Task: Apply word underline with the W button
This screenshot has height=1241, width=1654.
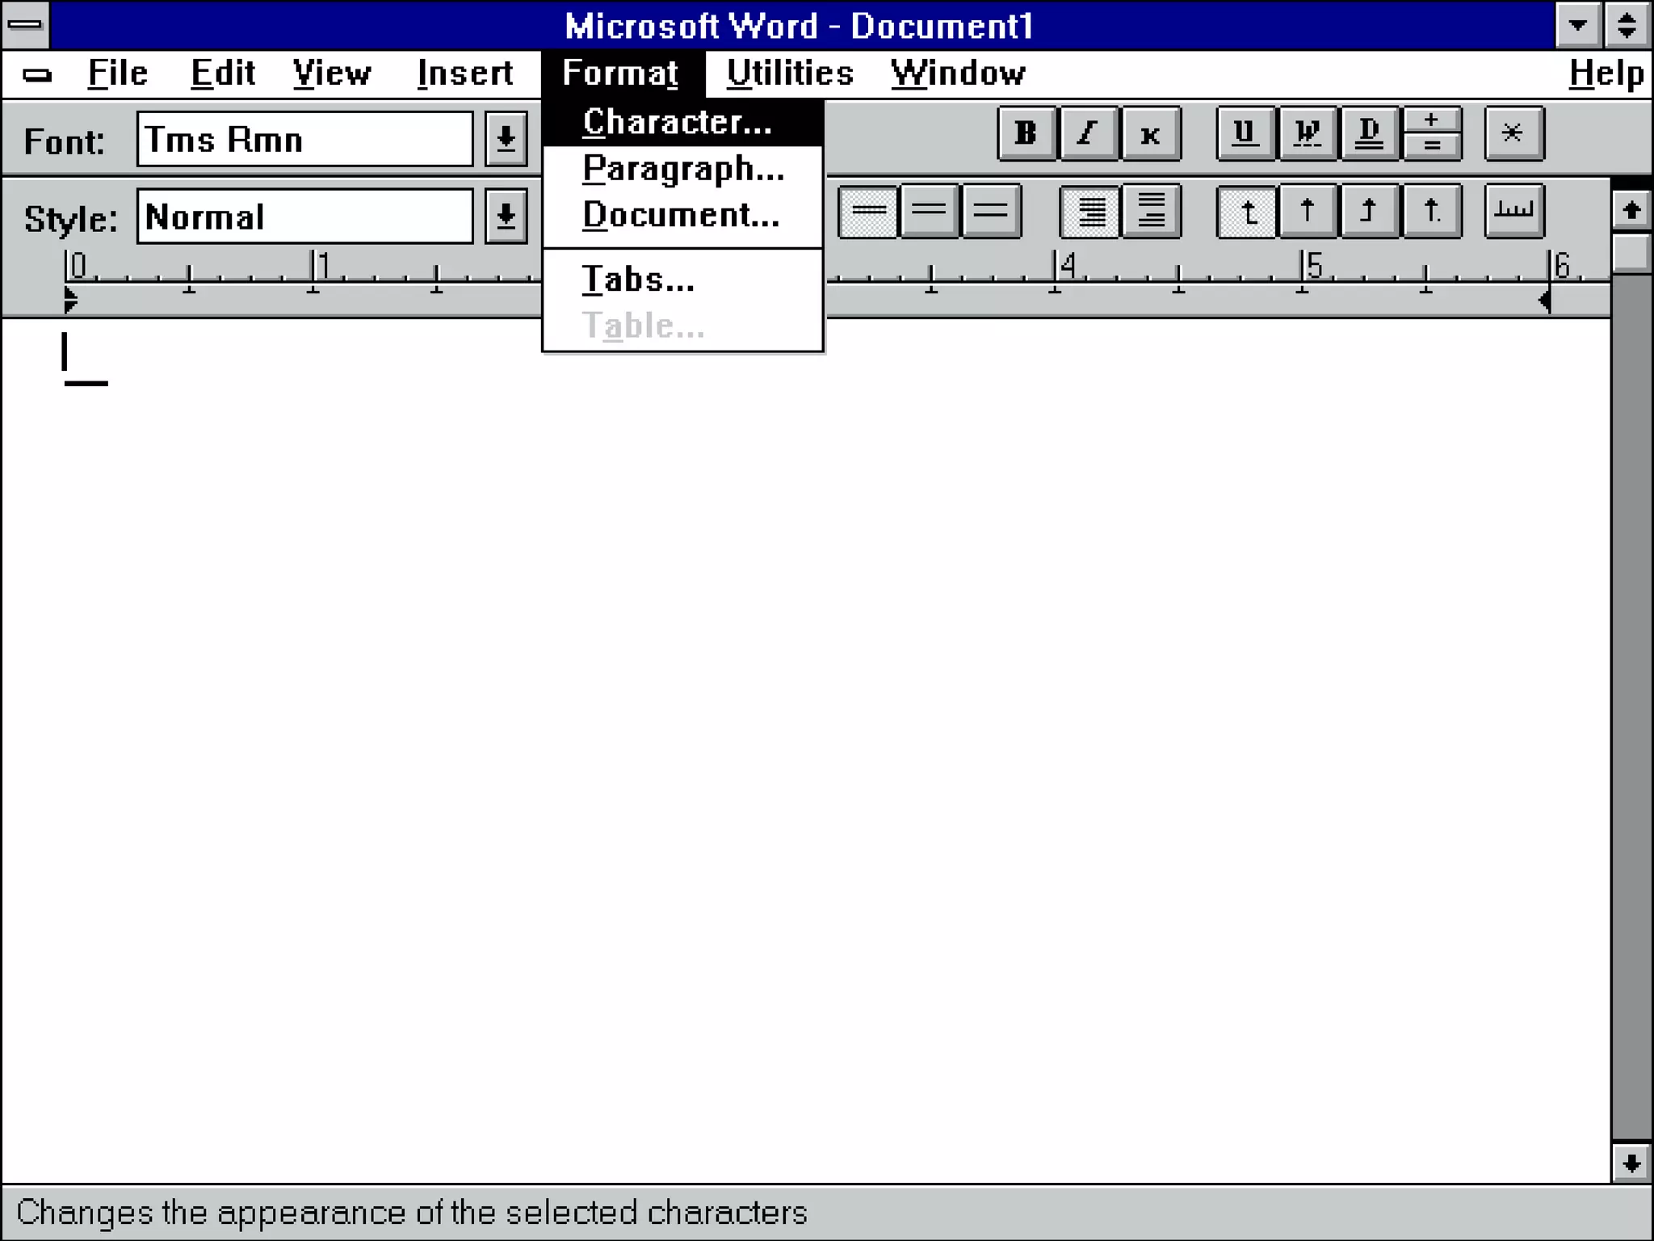Action: coord(1307,133)
